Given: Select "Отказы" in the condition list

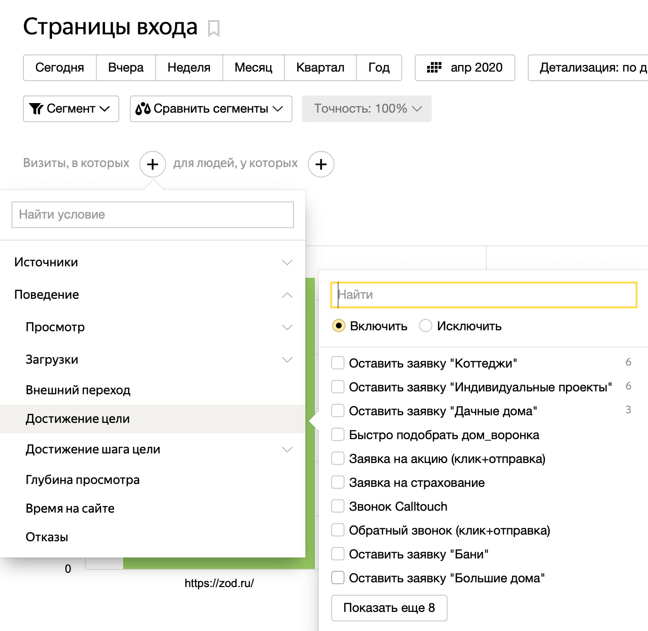Looking at the screenshot, I should tap(46, 536).
